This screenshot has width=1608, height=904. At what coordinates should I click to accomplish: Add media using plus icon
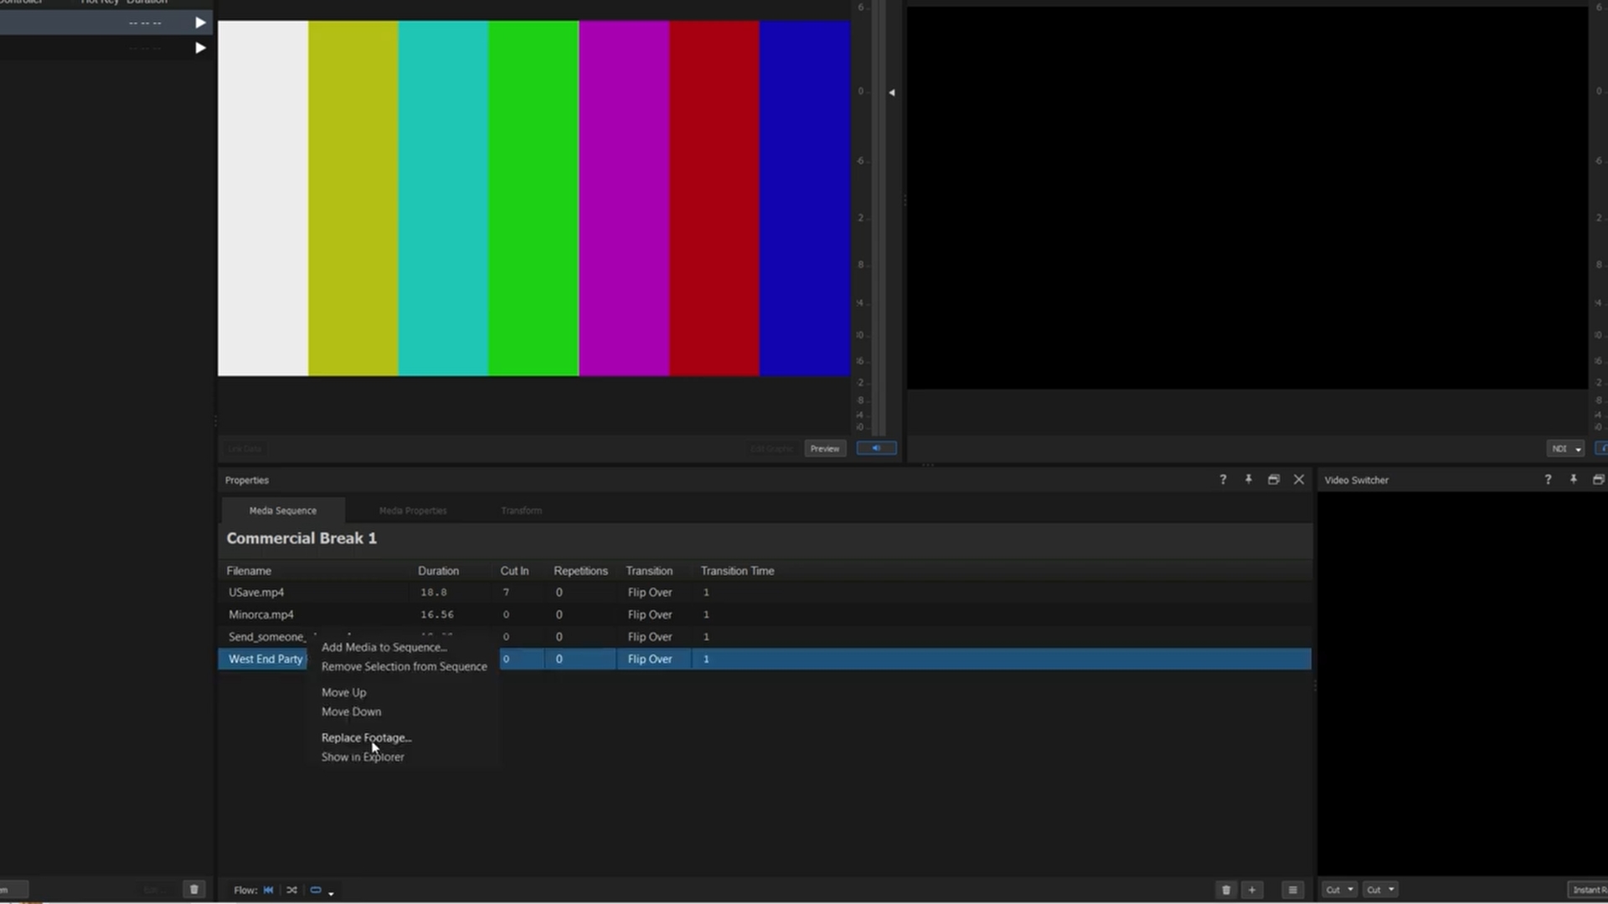pos(1252,890)
